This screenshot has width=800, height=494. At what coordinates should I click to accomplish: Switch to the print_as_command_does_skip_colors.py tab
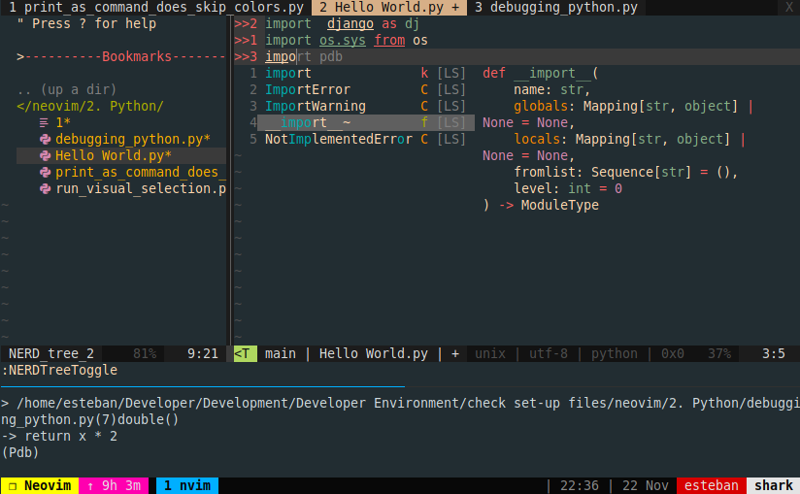point(155,8)
